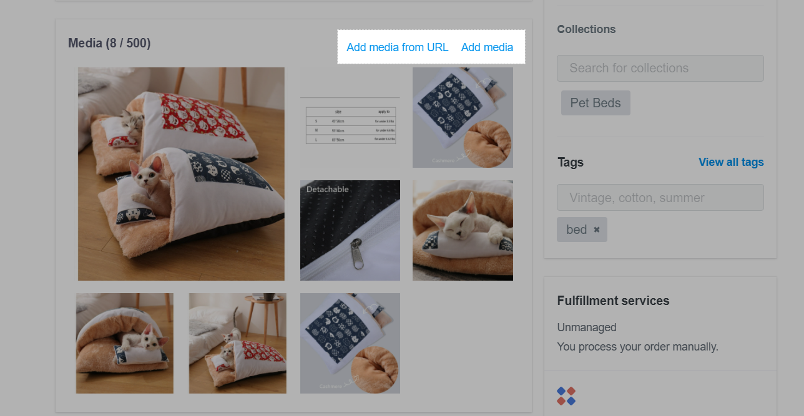Click the Media (8 / 500) heading
This screenshot has height=416, width=804.
(109, 43)
